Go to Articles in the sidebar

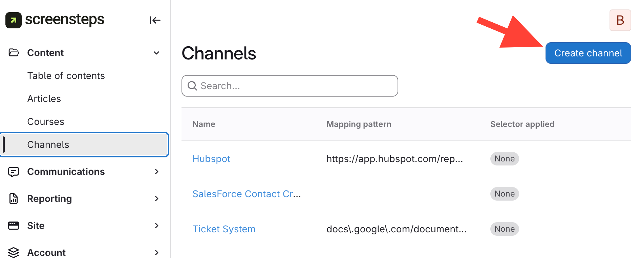coord(44,99)
